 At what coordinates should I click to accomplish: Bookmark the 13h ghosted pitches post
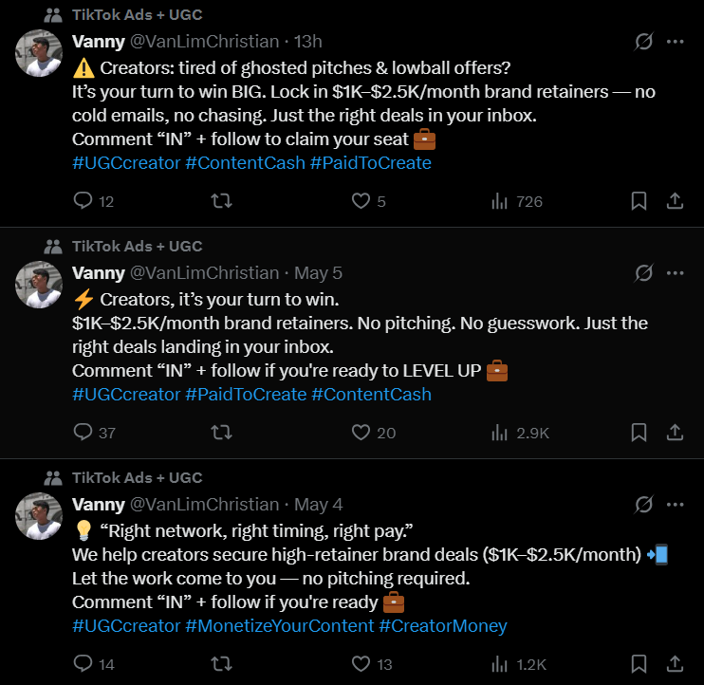[639, 201]
